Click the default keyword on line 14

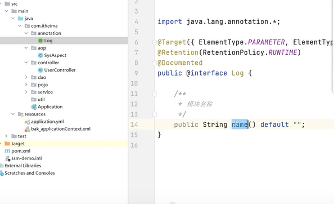pos(274,125)
